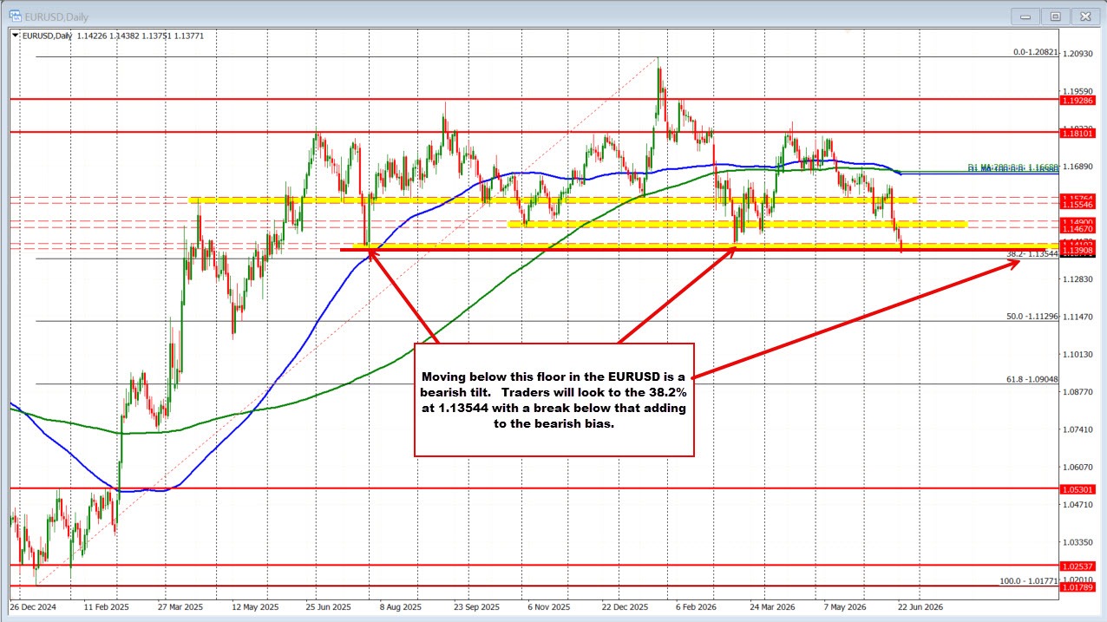1107x622 pixels.
Task: Click the price scale value 1.04710
Action: click(1080, 504)
